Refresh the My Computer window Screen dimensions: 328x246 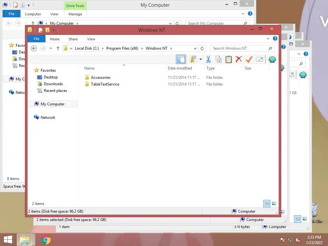click(x=177, y=23)
